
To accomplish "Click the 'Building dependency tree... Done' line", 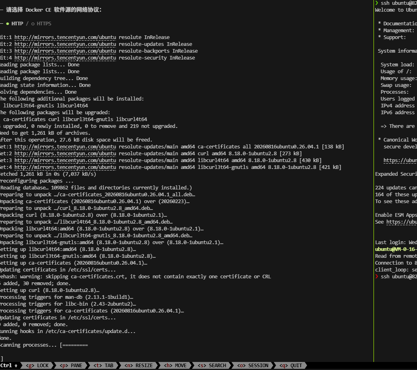I will 44,78.
